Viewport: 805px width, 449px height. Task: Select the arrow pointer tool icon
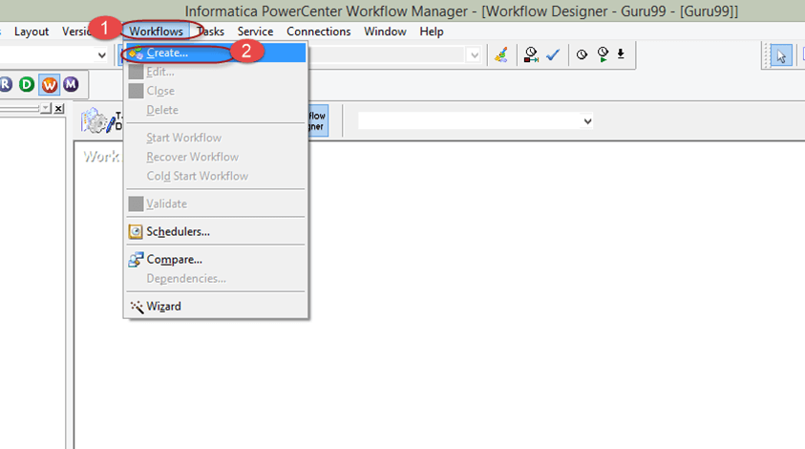point(781,55)
